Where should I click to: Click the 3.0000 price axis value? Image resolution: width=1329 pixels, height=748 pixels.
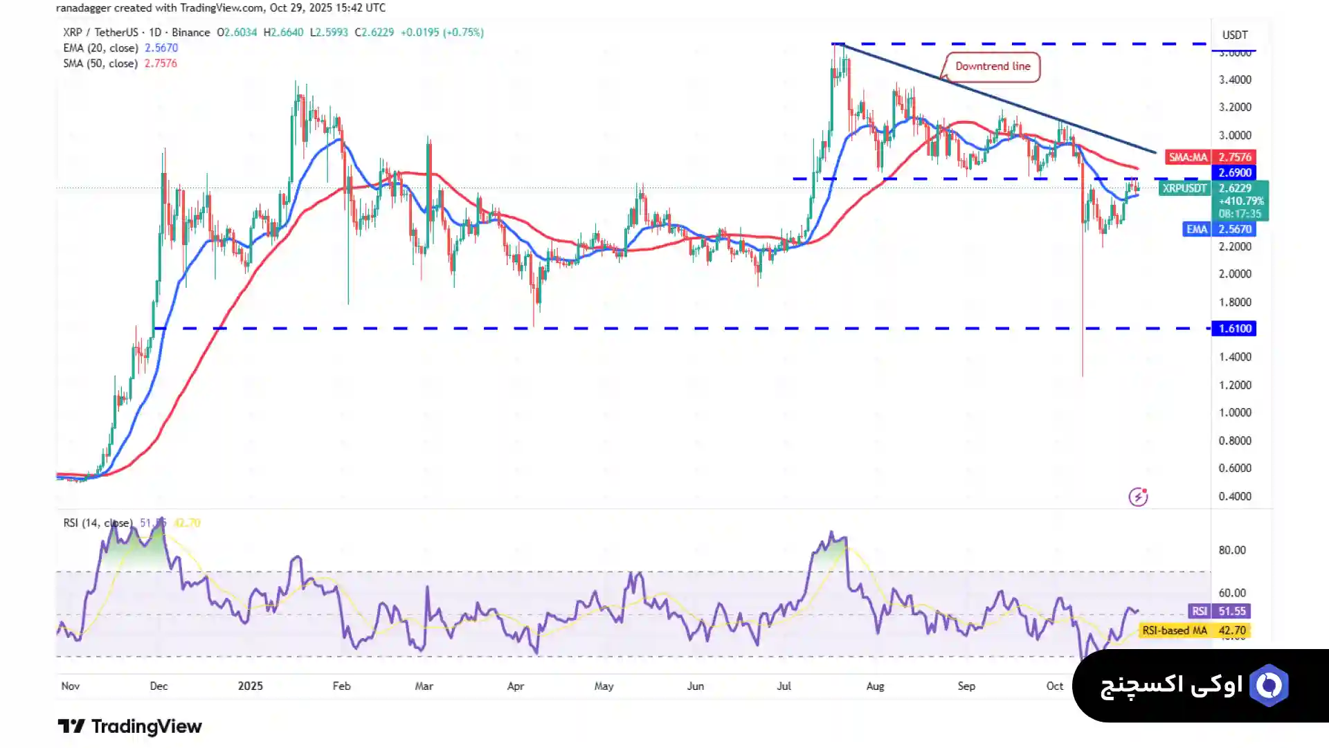coord(1235,136)
